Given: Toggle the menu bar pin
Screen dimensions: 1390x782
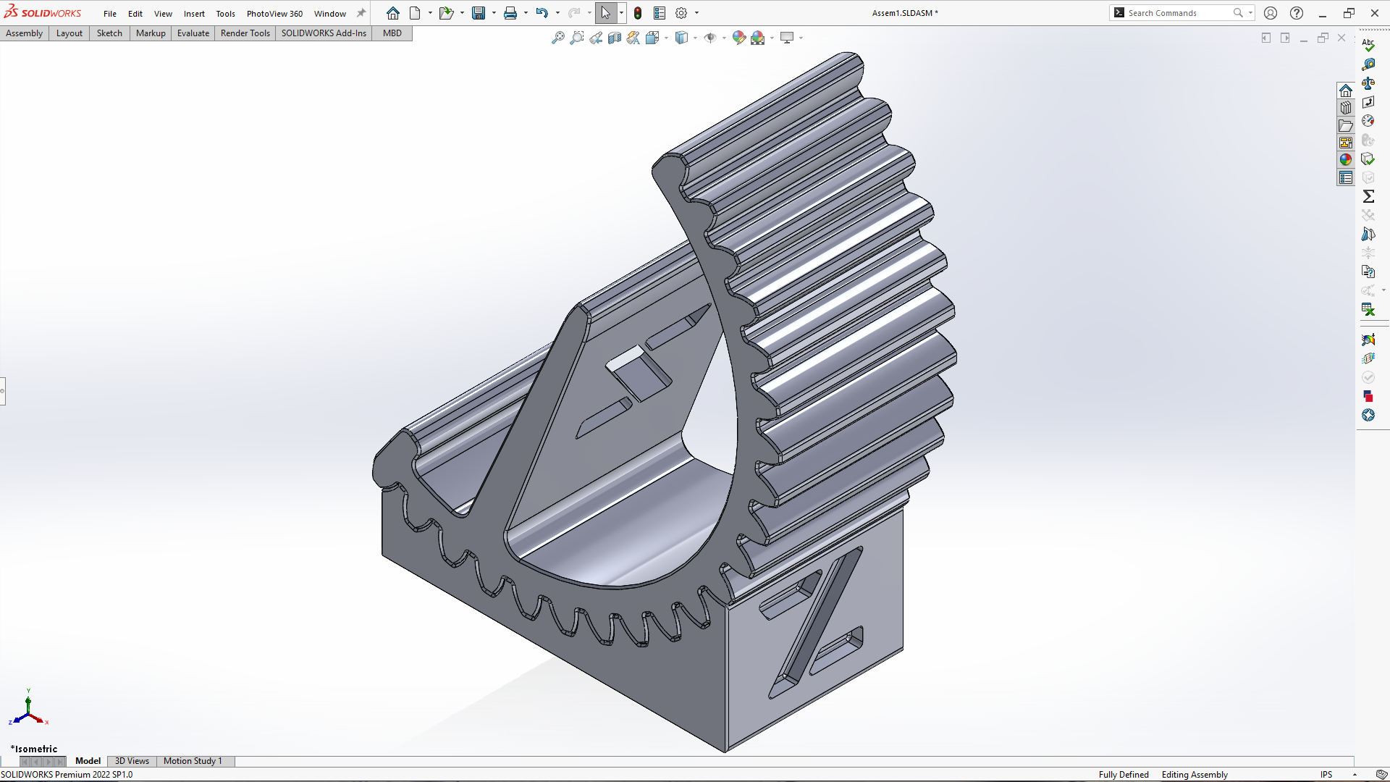Looking at the screenshot, I should pos(361,13).
